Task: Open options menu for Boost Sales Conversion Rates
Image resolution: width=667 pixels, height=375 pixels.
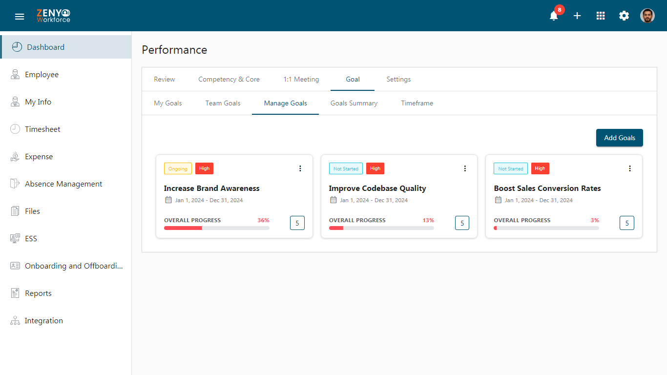Action: (630, 168)
